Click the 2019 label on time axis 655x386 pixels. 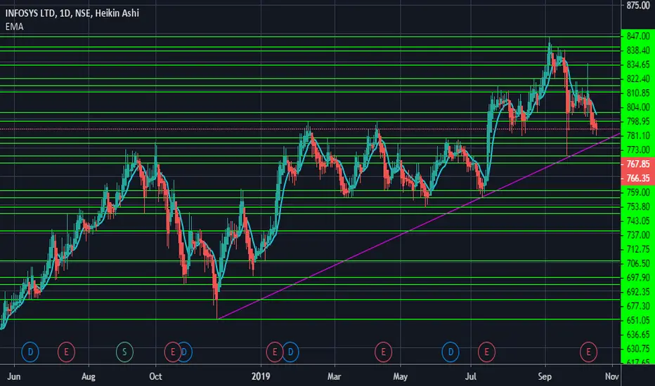(x=261, y=376)
